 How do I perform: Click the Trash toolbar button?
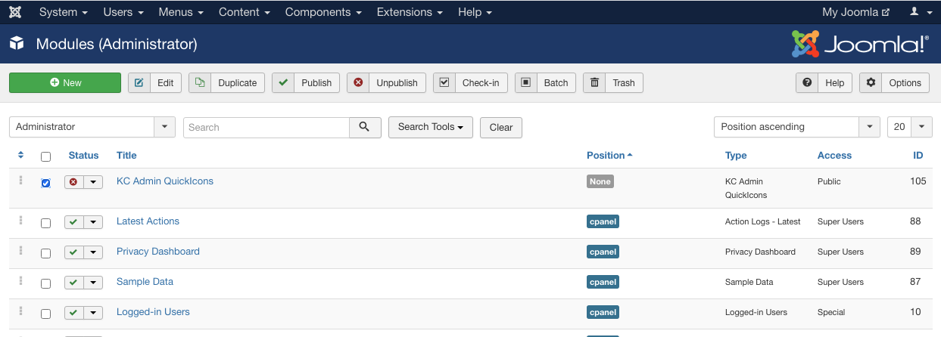(x=613, y=83)
